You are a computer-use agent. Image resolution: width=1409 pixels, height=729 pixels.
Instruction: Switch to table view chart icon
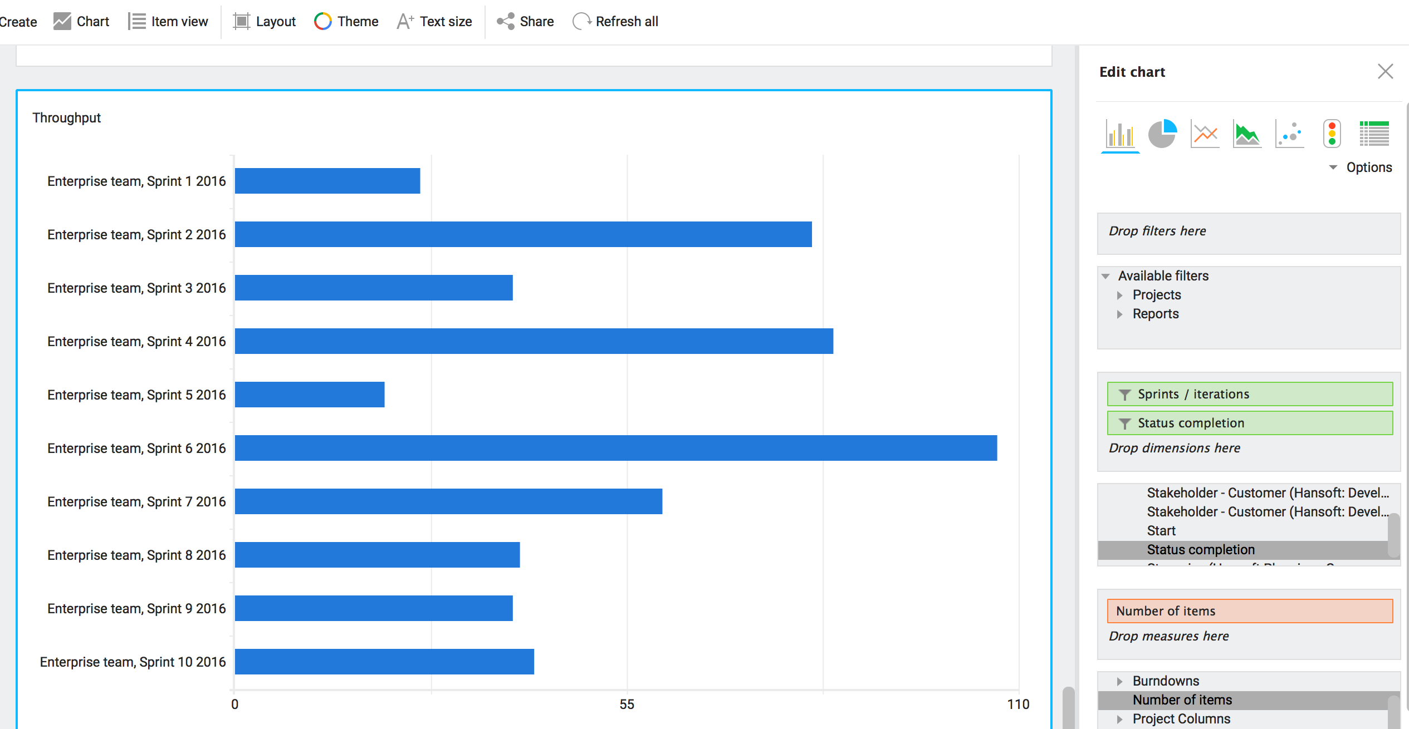[x=1374, y=134]
